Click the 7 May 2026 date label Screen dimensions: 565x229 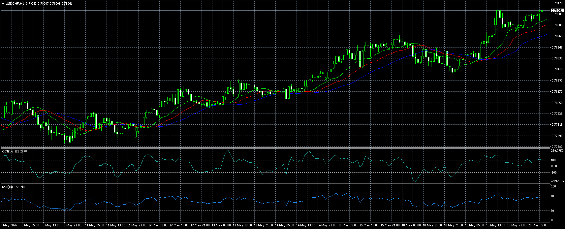coord(9,225)
